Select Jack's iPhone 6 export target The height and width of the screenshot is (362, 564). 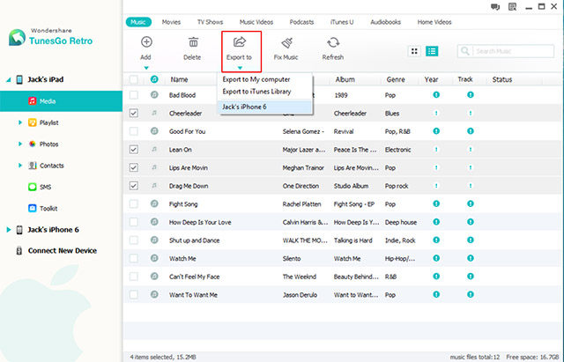tap(249, 107)
